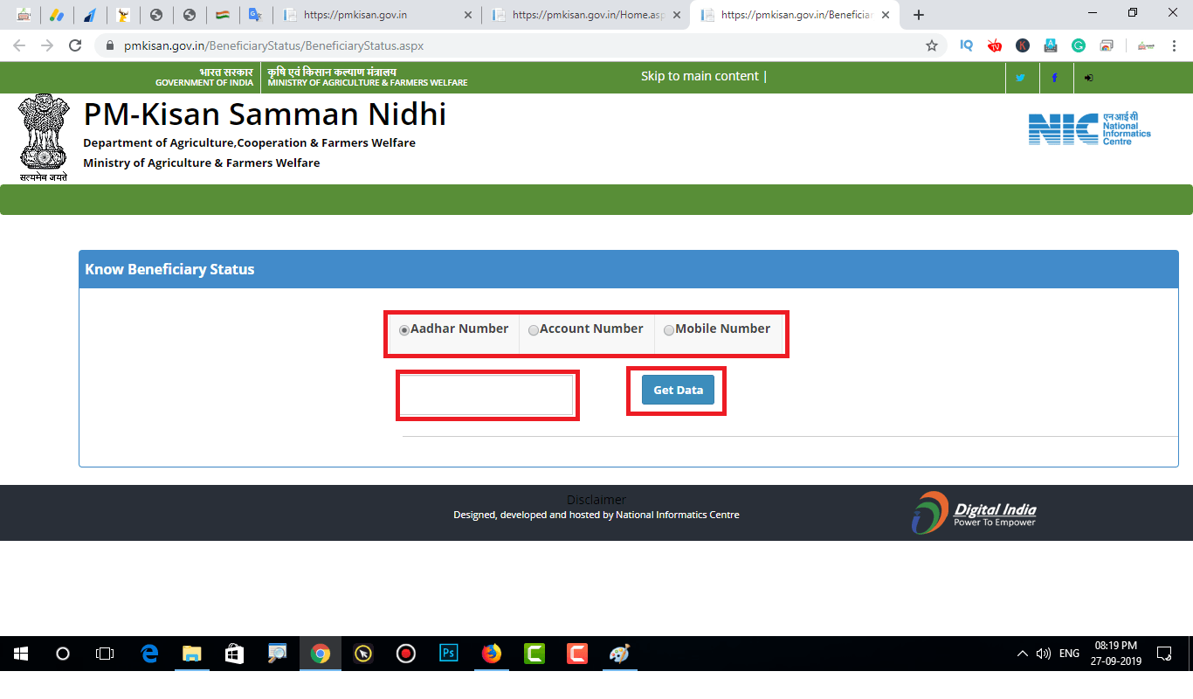Open Microsoft Store from the taskbar
Screen dimensions: 1193x699
pyautogui.click(x=235, y=654)
